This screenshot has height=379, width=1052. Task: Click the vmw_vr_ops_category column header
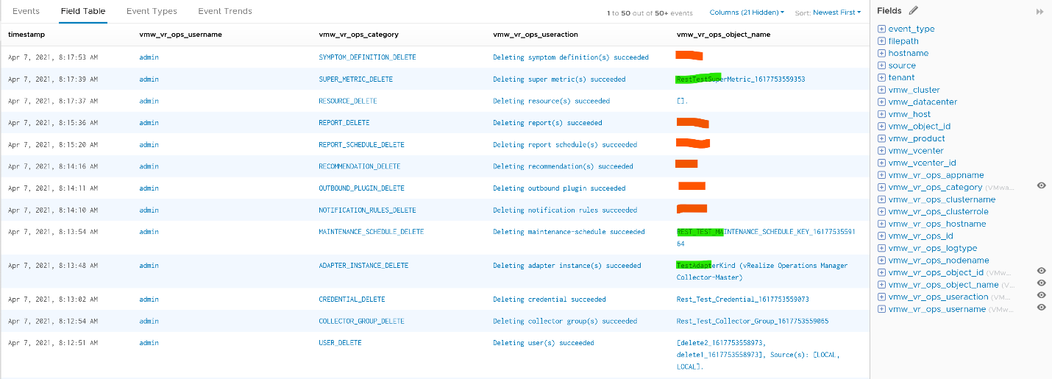pyautogui.click(x=360, y=35)
